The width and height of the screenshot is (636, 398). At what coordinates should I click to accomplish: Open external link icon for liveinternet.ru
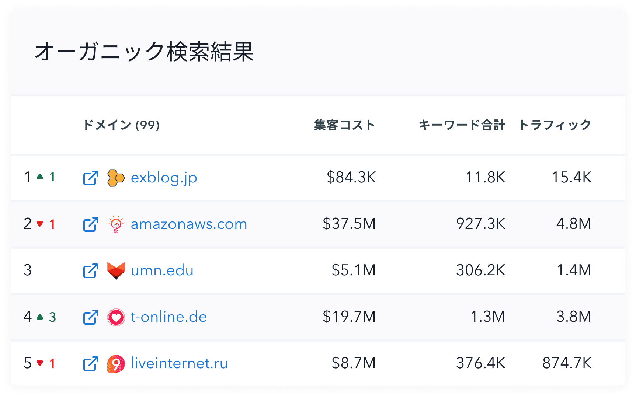(90, 364)
